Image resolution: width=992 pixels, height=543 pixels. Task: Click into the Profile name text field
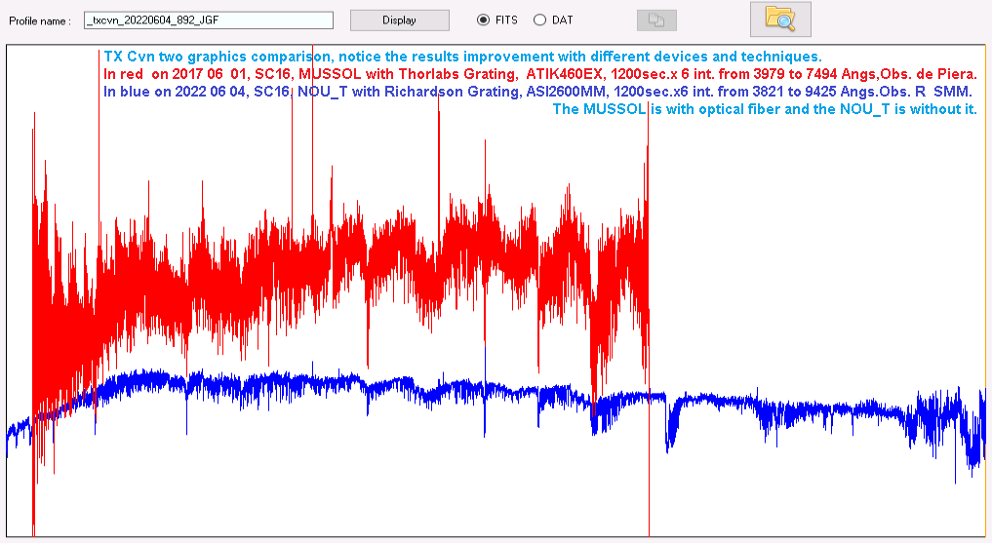point(209,20)
